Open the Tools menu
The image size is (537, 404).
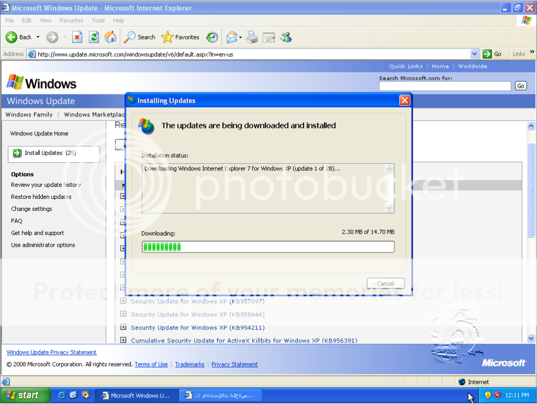pyautogui.click(x=98, y=20)
